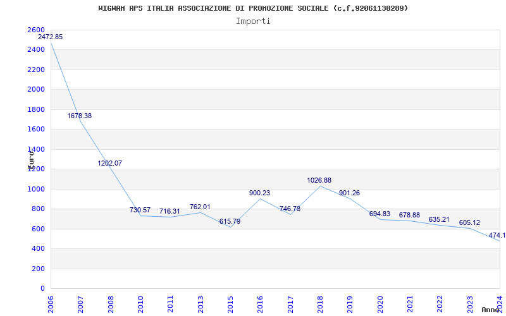Select the 2008 x-axis year label

110,304
